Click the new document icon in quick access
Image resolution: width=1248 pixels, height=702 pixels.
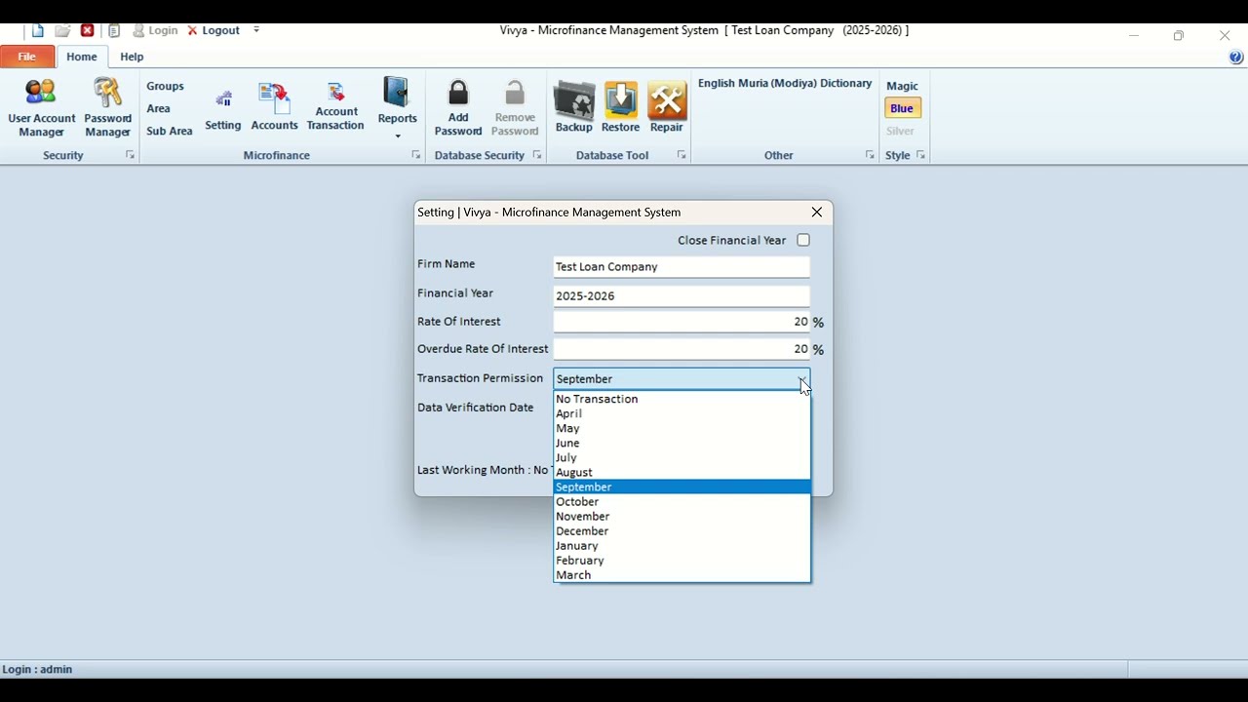38,30
